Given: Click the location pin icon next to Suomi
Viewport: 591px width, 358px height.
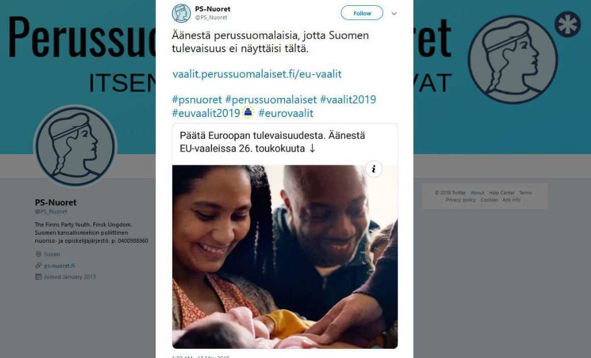Looking at the screenshot, I should click(38, 254).
